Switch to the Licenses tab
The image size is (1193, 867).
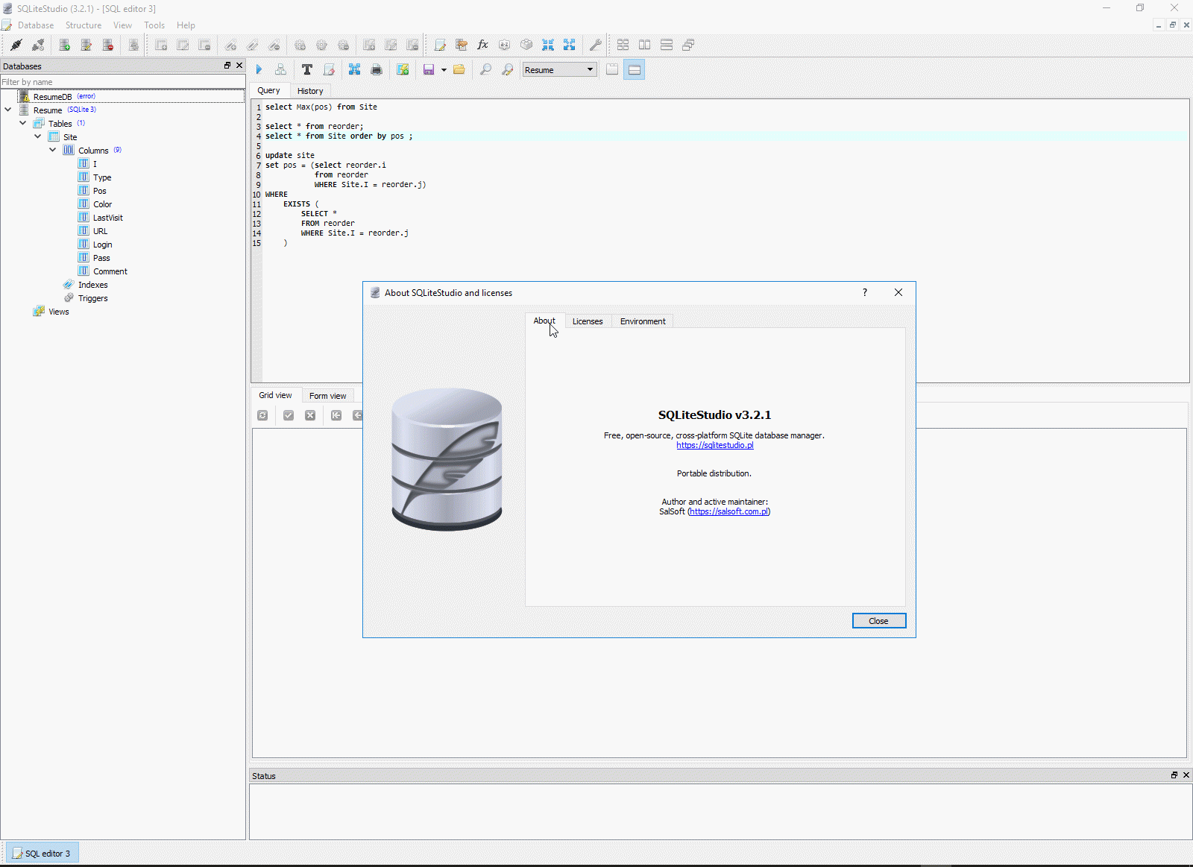pyautogui.click(x=587, y=321)
